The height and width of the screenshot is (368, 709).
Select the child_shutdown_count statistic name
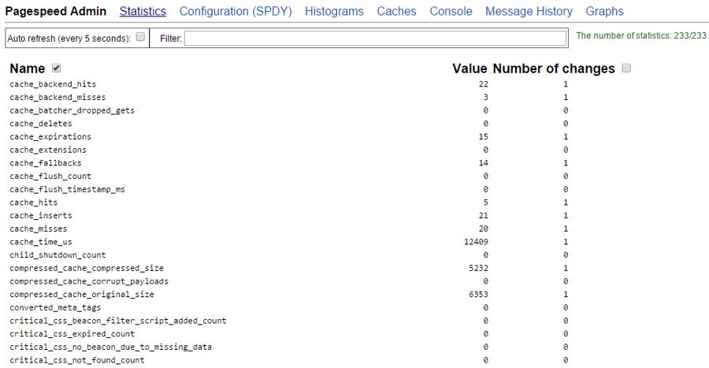(58, 255)
